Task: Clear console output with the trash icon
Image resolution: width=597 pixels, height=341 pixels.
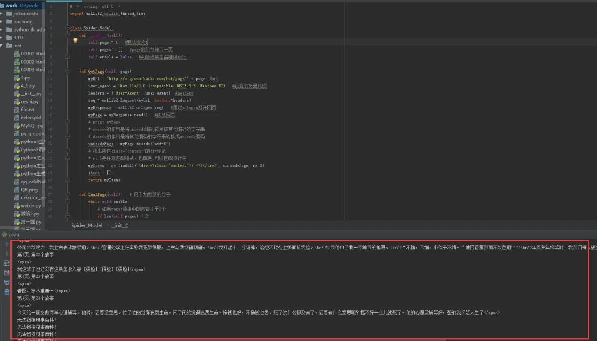Action: point(7,292)
